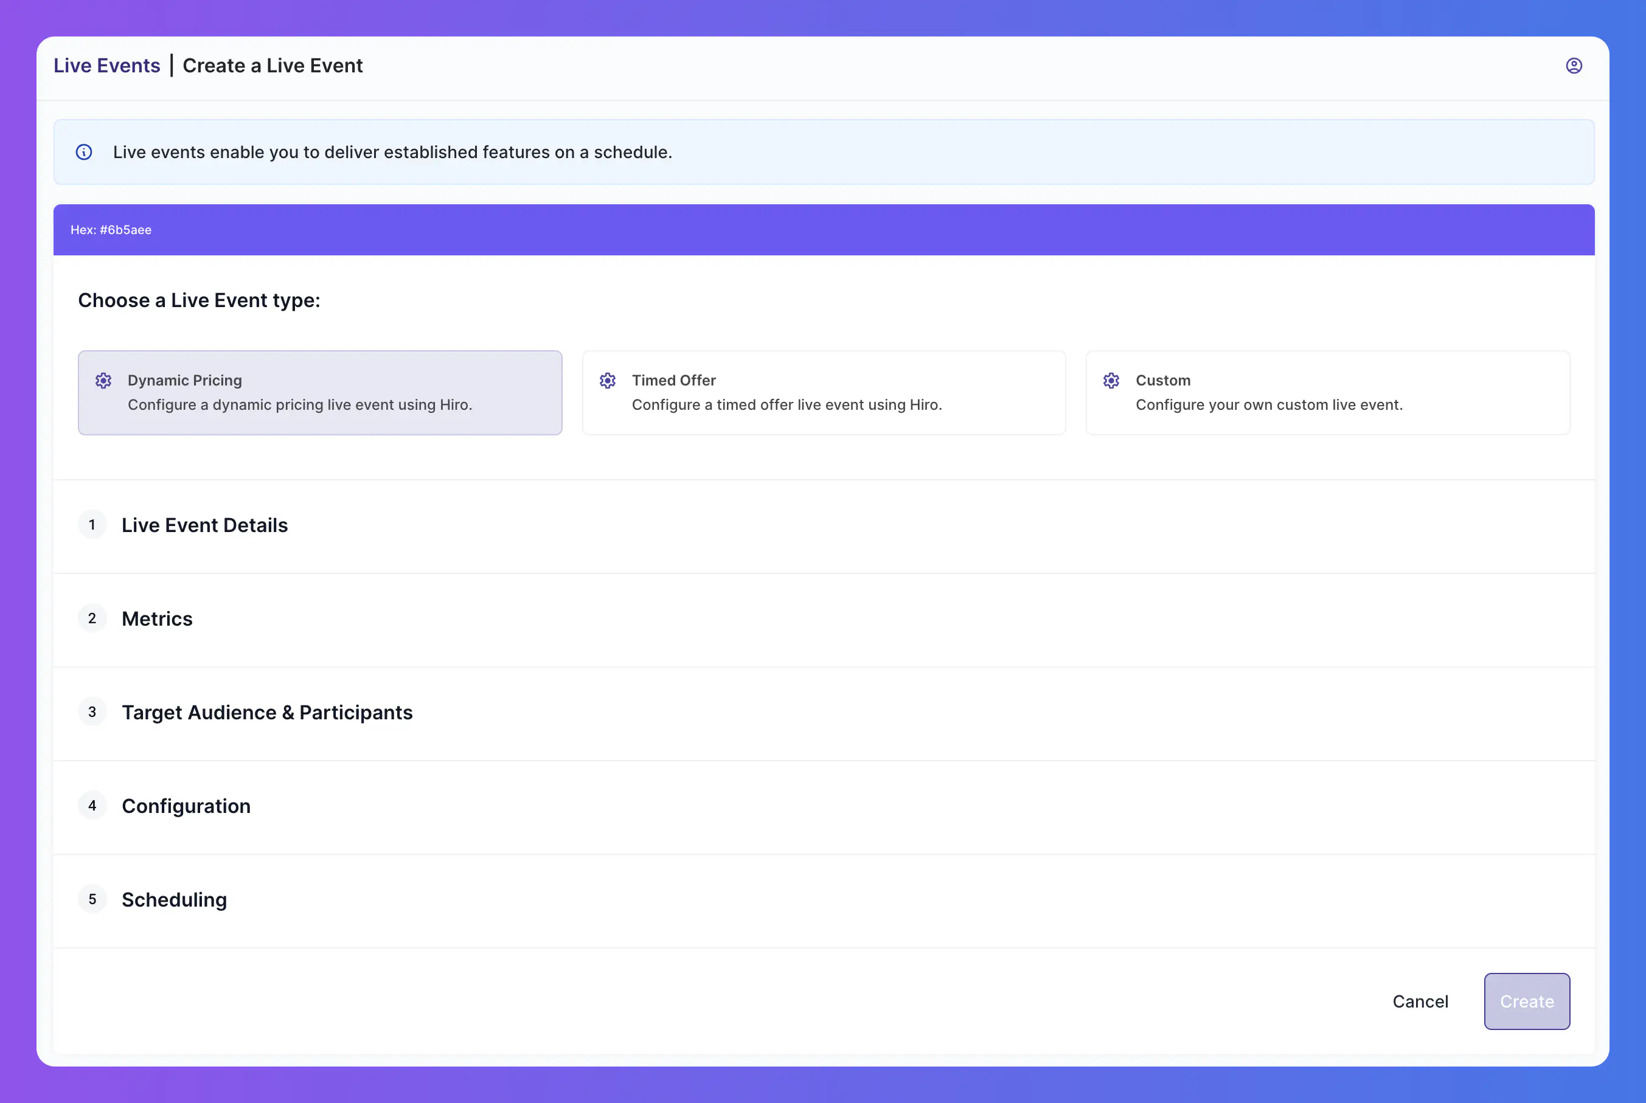Click the step 4 number badge
Screen dimensions: 1646x1103
(92, 806)
